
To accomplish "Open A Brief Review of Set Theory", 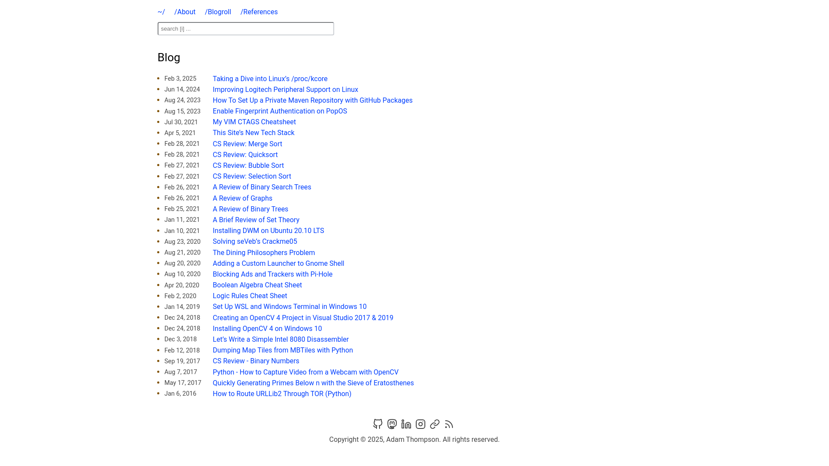I will point(256,220).
